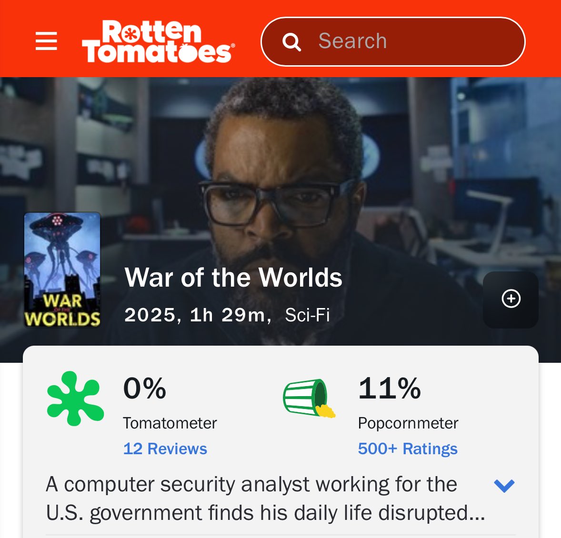Expand the synopsis with the blue chevron
561x538 pixels.
tap(504, 486)
